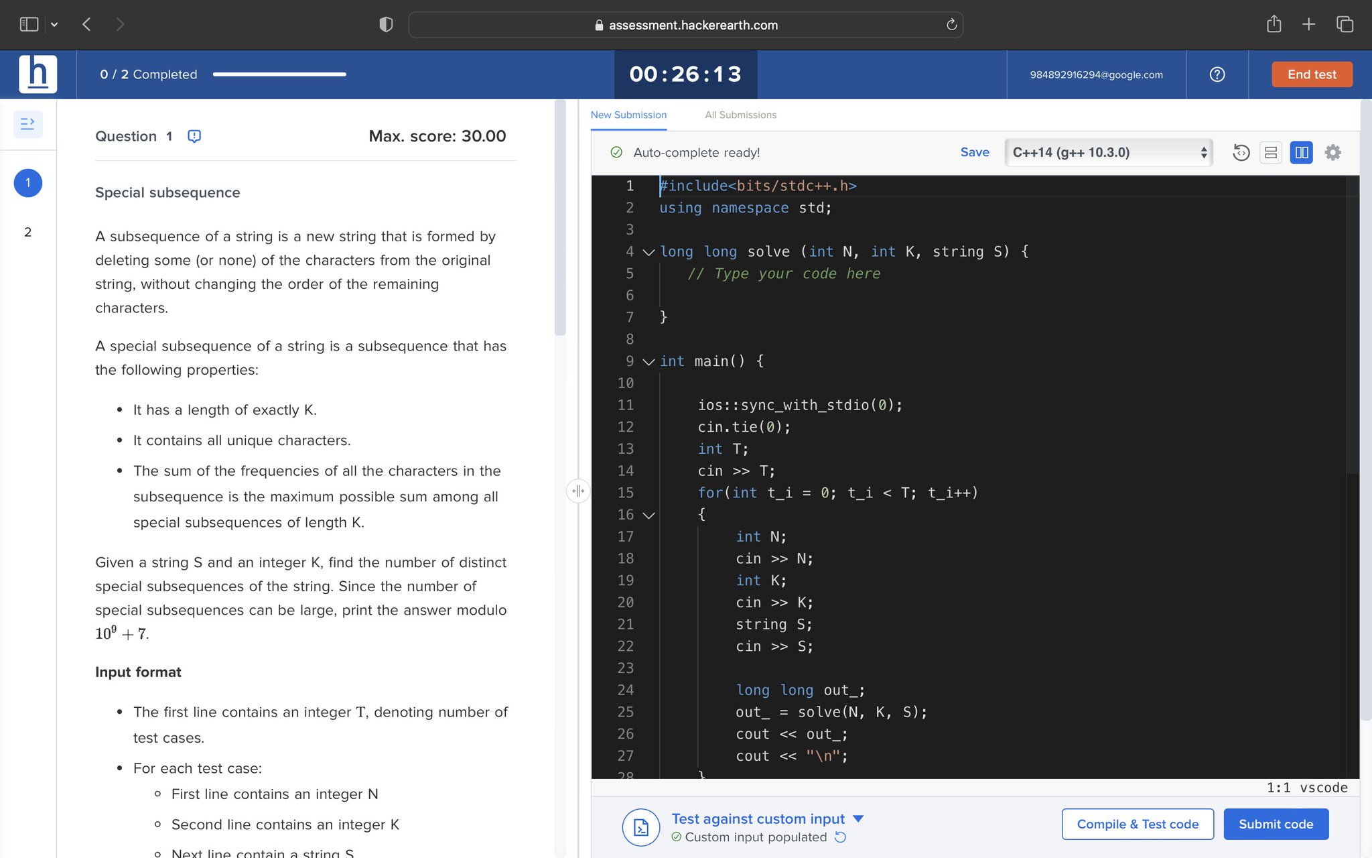Go back using the browser back arrow

tap(86, 25)
